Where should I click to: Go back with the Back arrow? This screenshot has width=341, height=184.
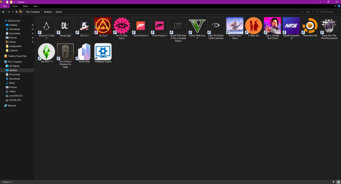(3, 12)
